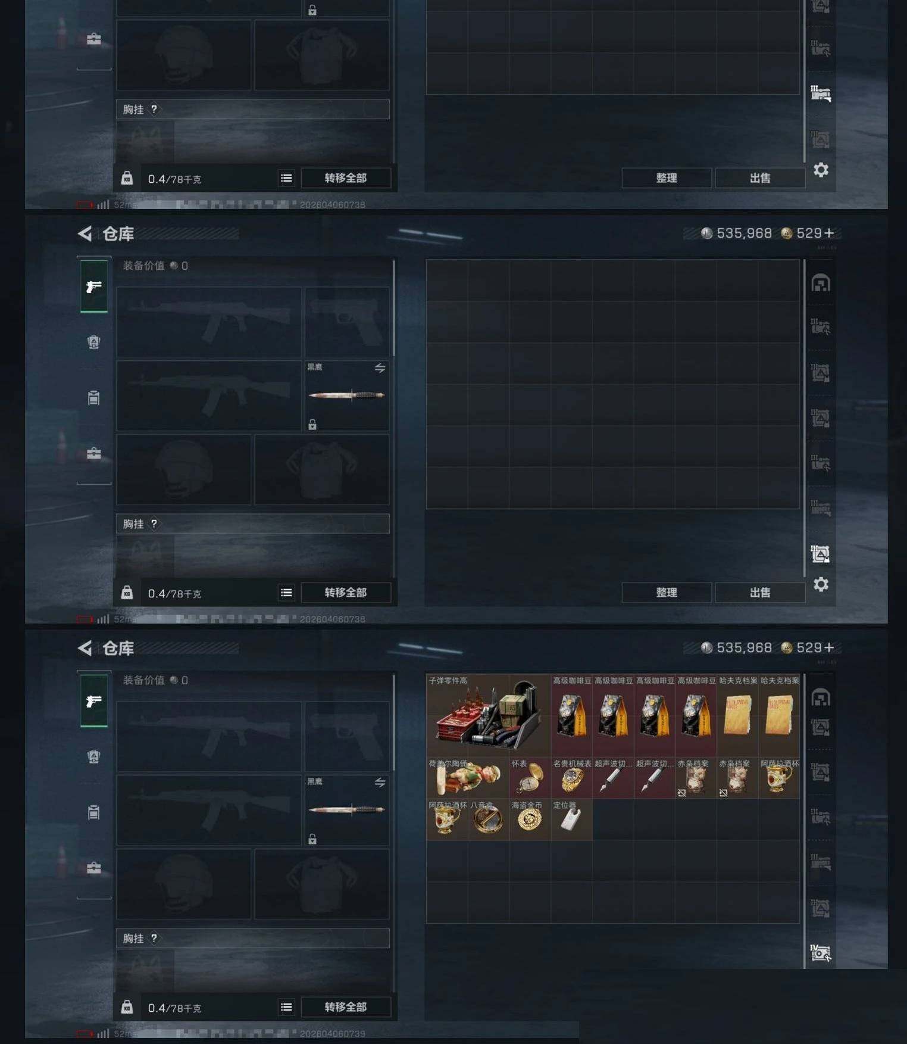Screen dimensions: 907x1044
Task: Select the 八音盒 music box item
Action: click(488, 819)
